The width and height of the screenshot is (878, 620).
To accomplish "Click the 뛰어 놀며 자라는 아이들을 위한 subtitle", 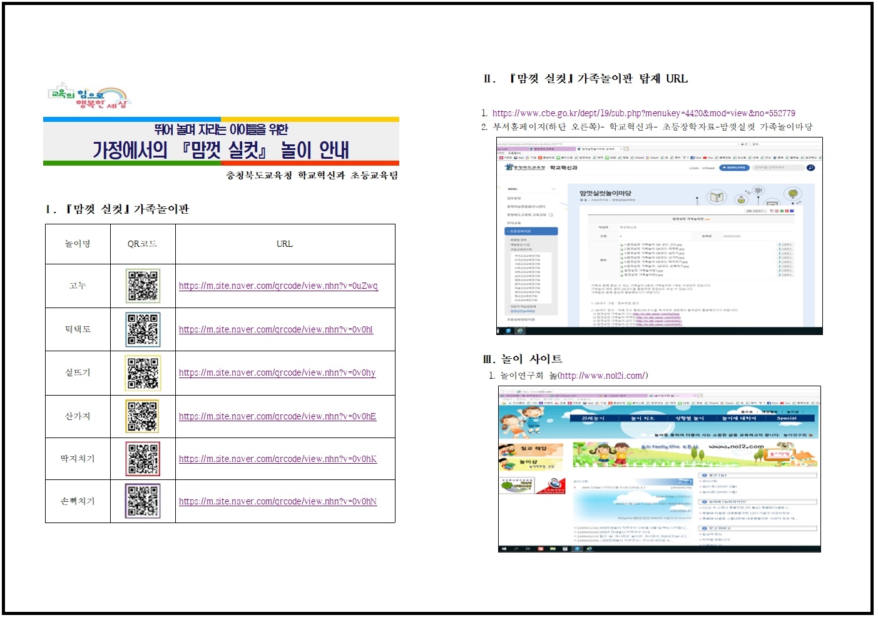I will tap(221, 129).
